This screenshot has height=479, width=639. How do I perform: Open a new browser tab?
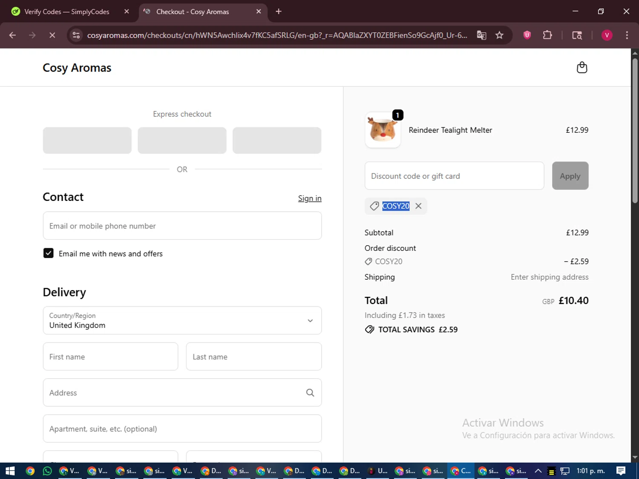[279, 11]
